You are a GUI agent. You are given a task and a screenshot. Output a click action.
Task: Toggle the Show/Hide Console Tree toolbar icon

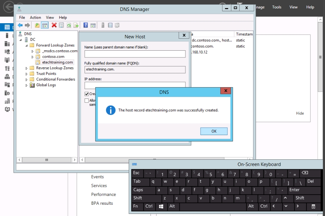tap(44, 25)
